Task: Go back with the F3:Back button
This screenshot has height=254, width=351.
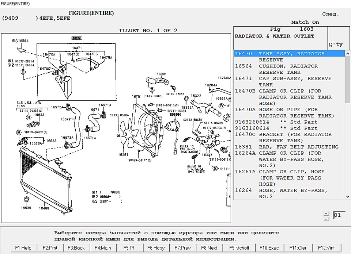Action: point(76,248)
